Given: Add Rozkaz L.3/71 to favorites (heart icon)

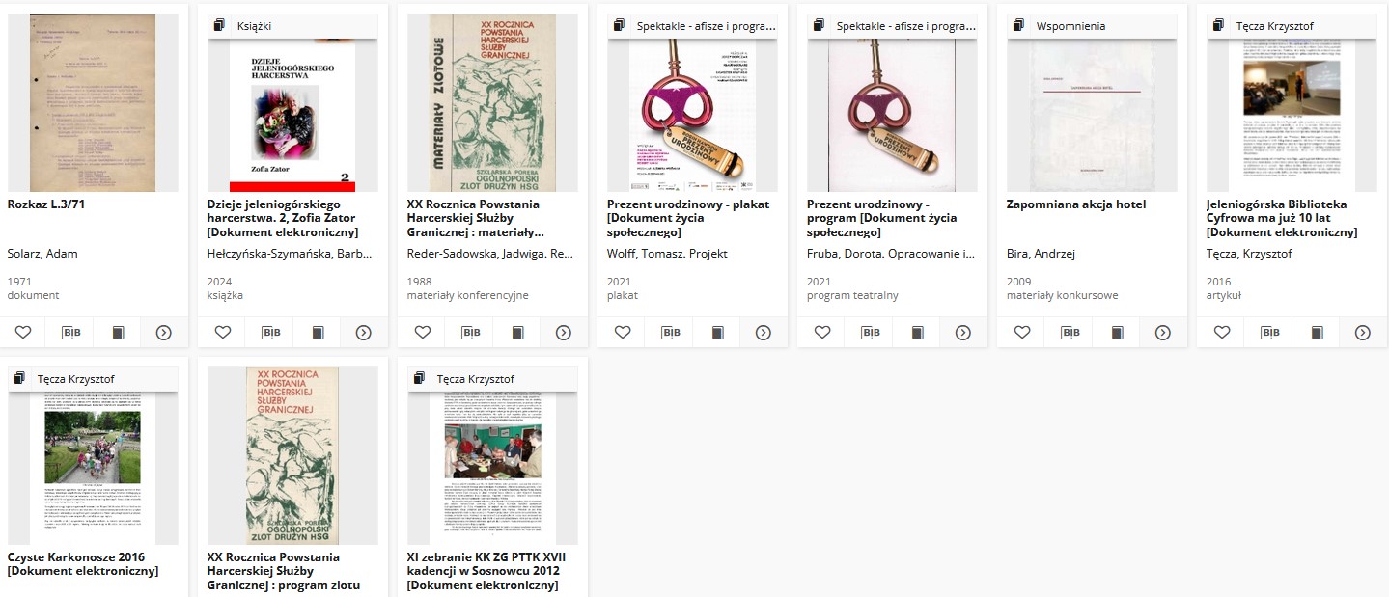Looking at the screenshot, I should tap(23, 332).
